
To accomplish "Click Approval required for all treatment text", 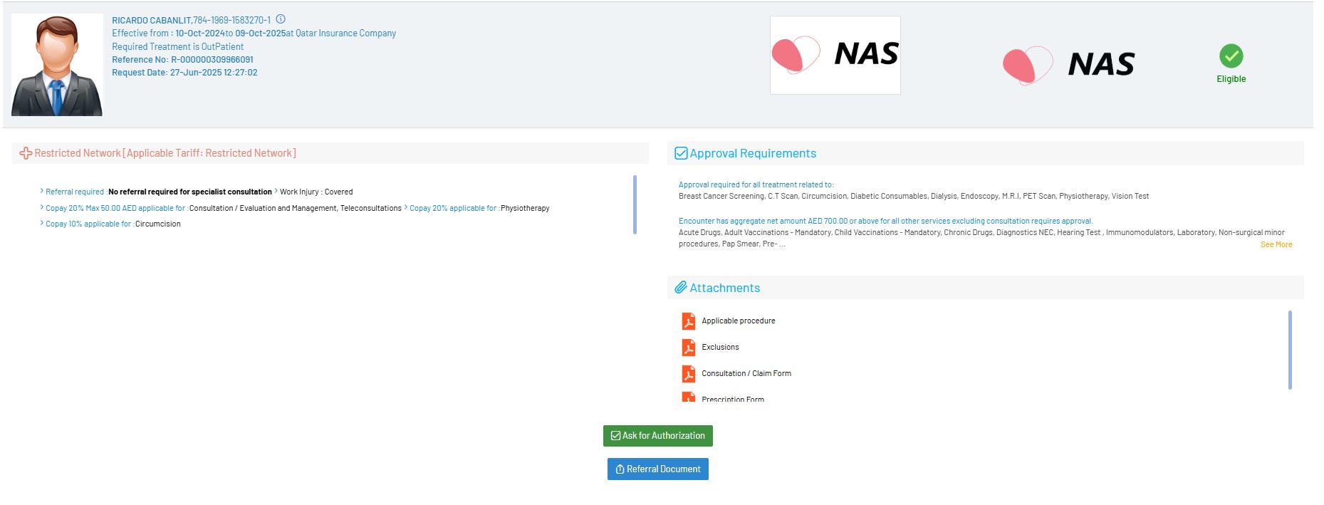I will point(756,184).
